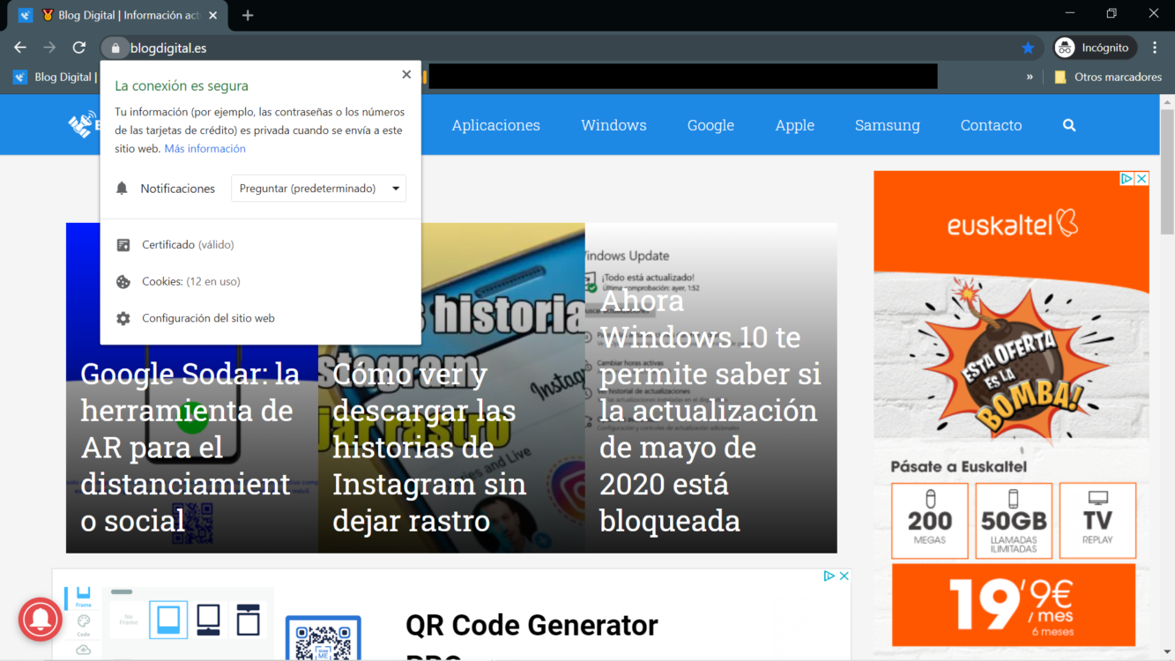Click the padlock site info icon
1175x661 pixels.
[115, 48]
